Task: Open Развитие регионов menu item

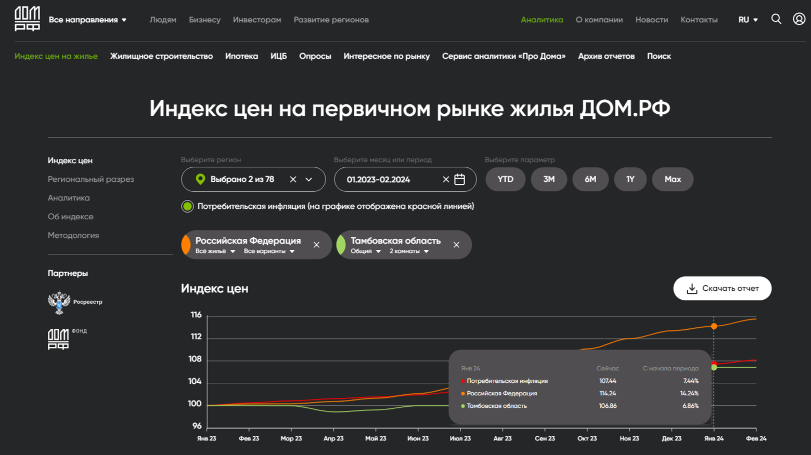Action: pyautogui.click(x=331, y=20)
